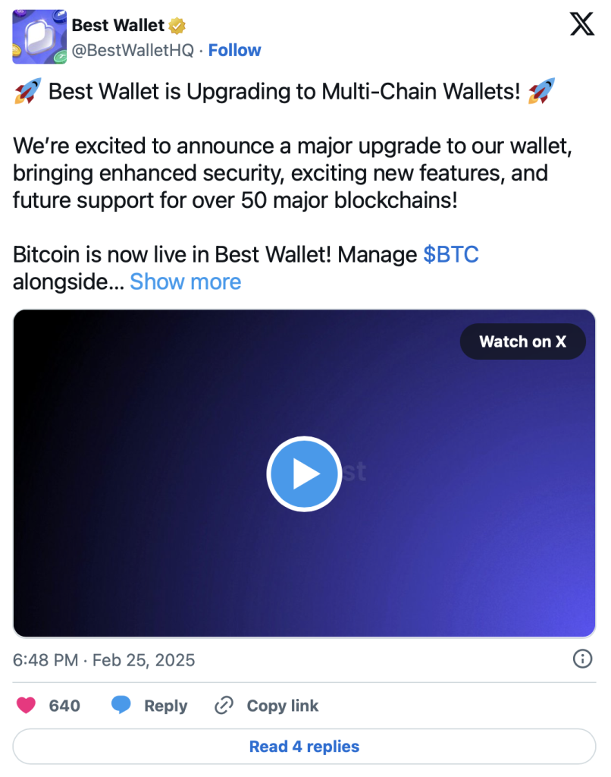Click the Best Wallet display name
Viewport: 611px width, 777px height.
point(117,26)
